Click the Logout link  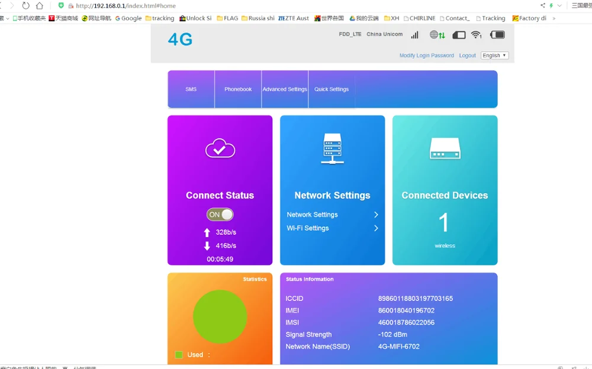pos(468,56)
